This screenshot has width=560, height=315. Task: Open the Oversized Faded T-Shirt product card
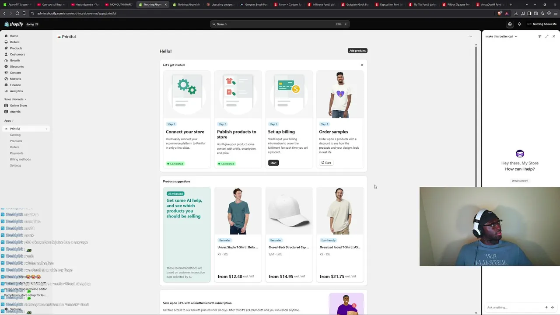pos(340,234)
